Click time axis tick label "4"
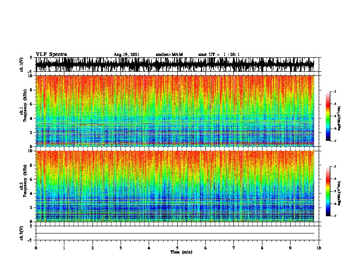The width and height of the screenshot is (359, 278). [x=149, y=248]
